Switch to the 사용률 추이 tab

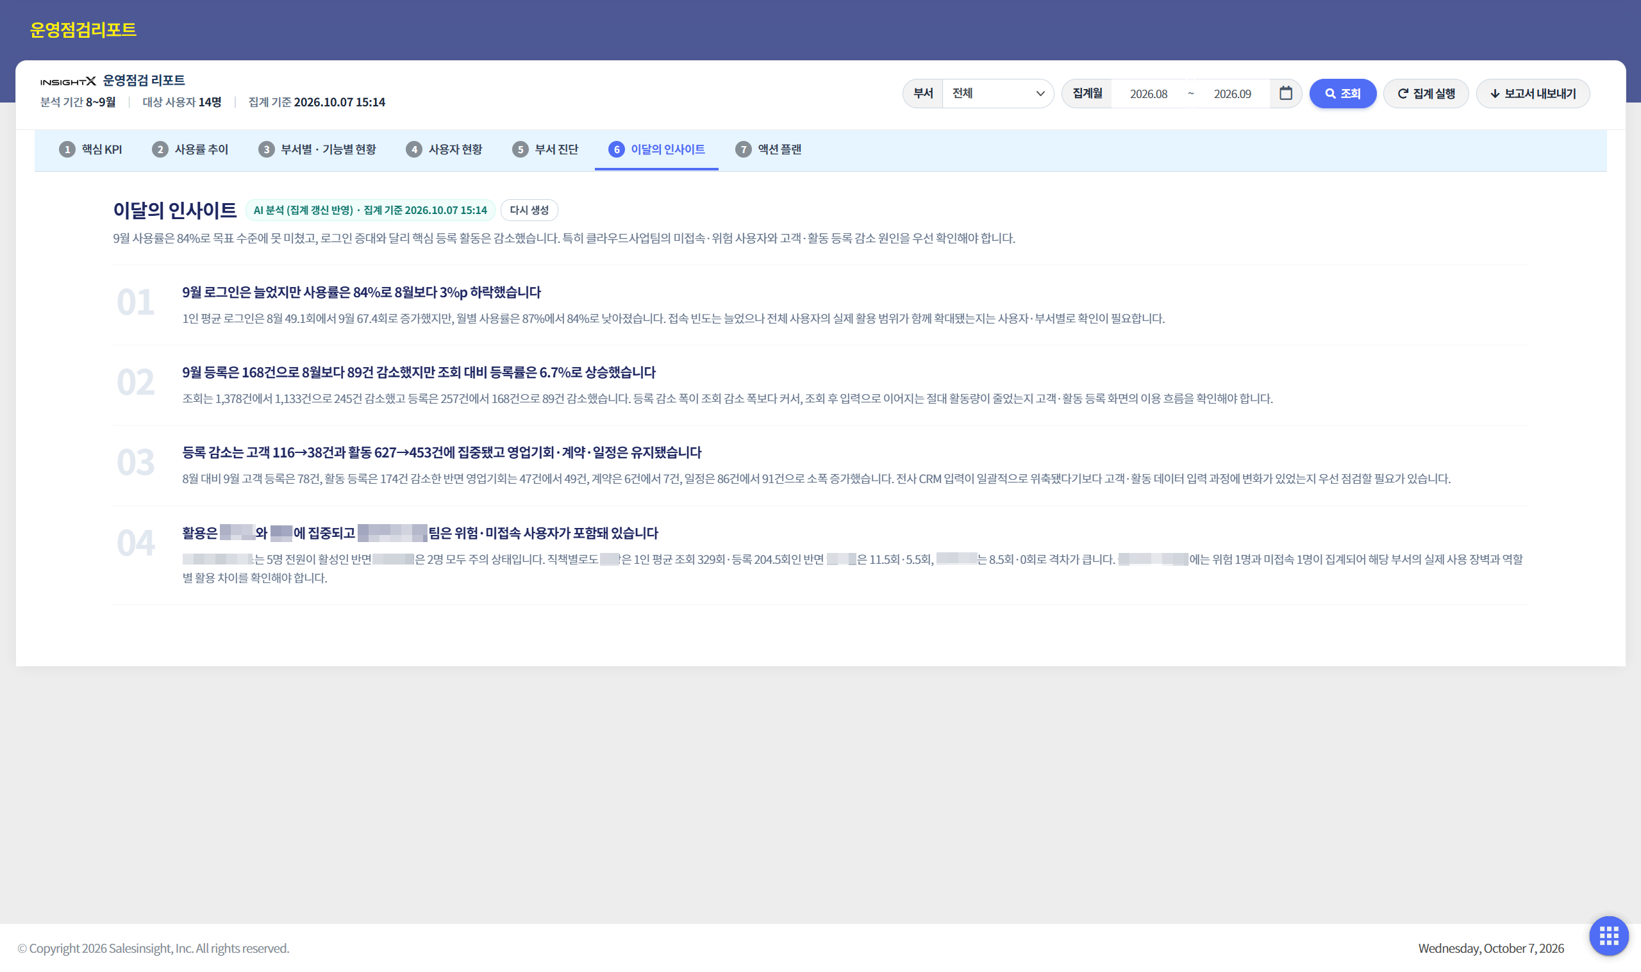pyautogui.click(x=190, y=150)
